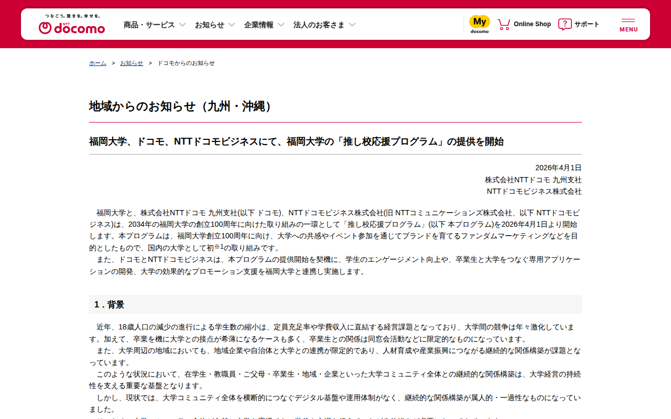
Task: Expand the お知らせ chevron in header
Action: [232, 25]
